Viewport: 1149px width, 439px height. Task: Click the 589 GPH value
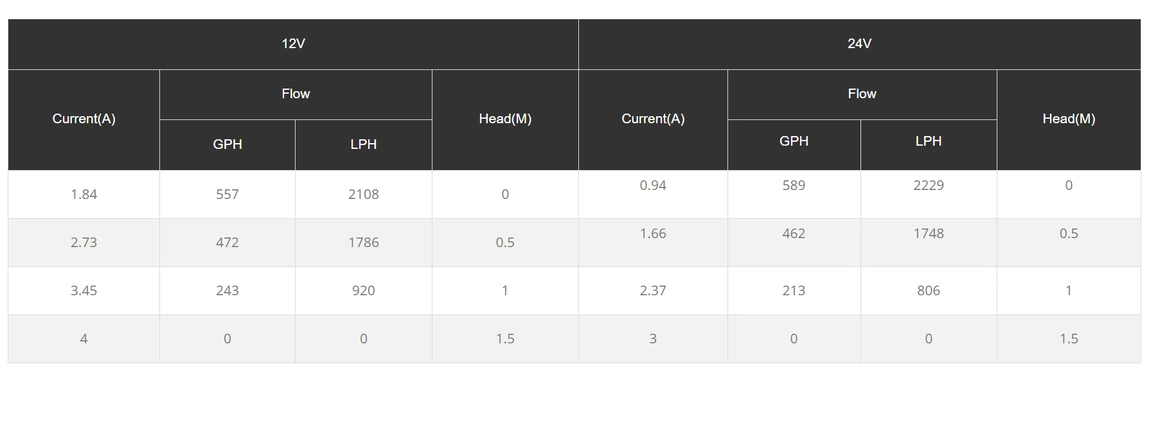click(x=794, y=185)
